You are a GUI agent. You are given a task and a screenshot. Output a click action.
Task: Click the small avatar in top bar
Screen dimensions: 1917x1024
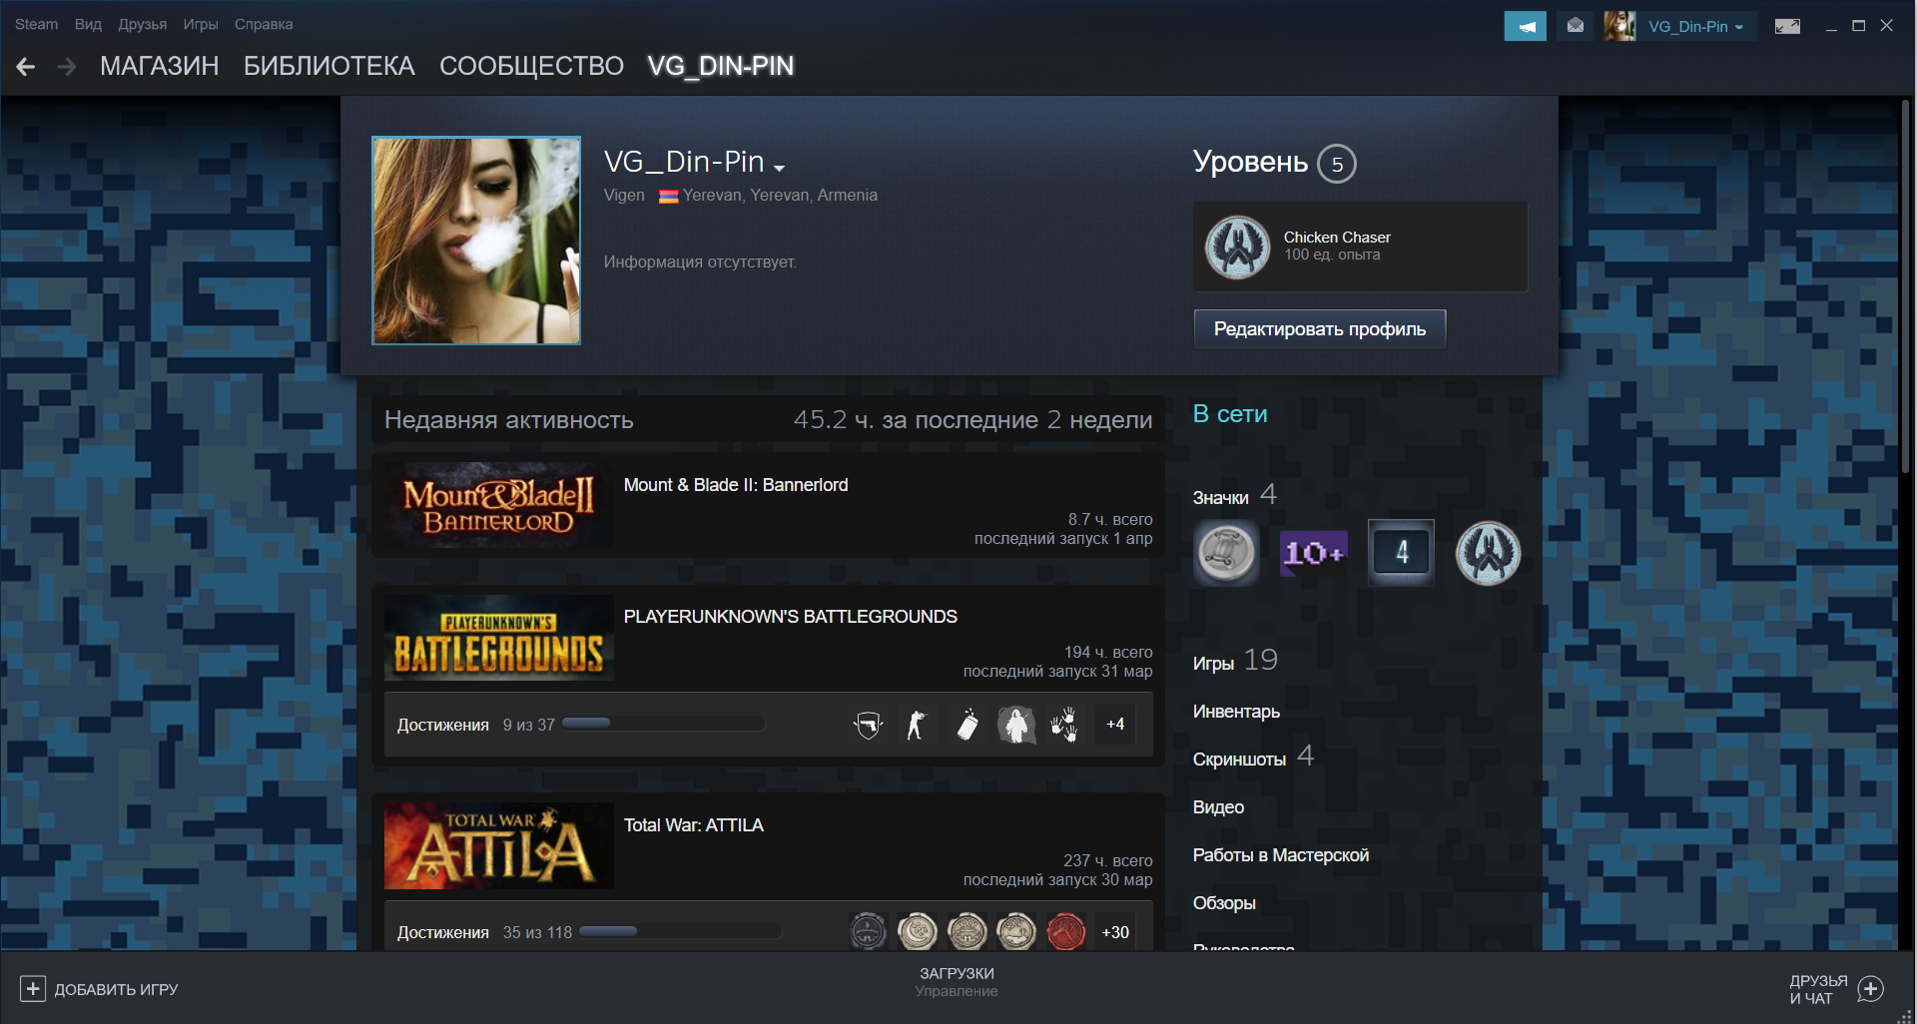click(1619, 26)
